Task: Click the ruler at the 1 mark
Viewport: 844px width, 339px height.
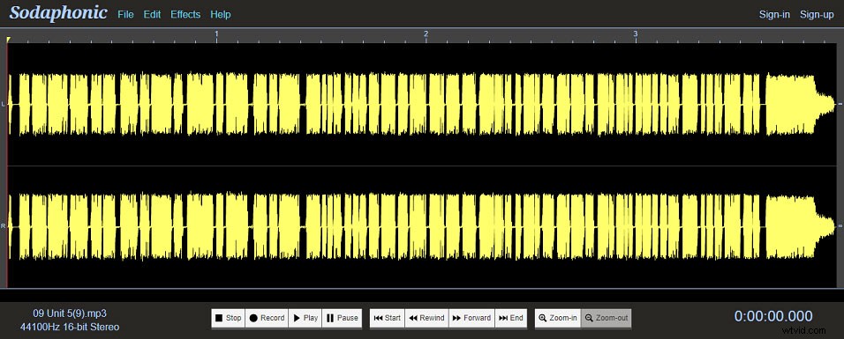Action: 217,33
